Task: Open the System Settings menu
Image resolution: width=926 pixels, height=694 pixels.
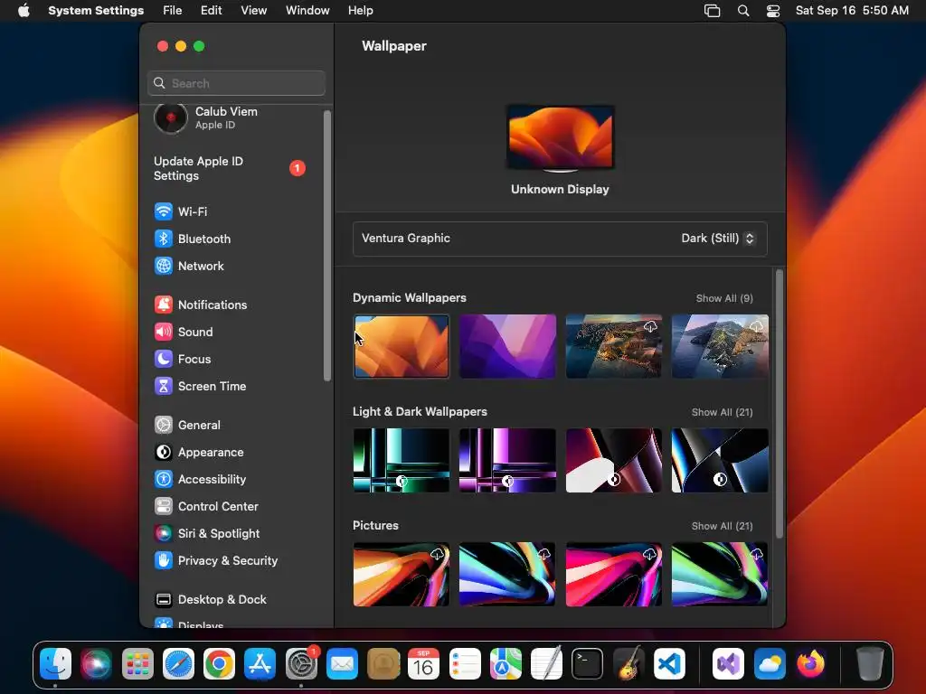Action: (x=96, y=11)
